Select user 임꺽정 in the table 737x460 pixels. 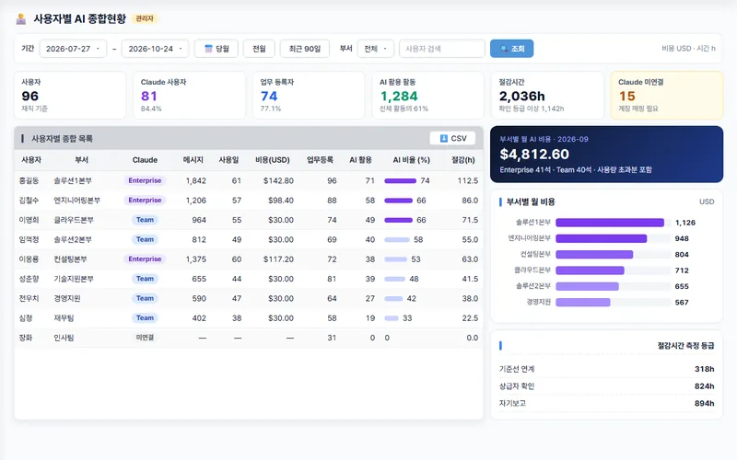[29, 239]
